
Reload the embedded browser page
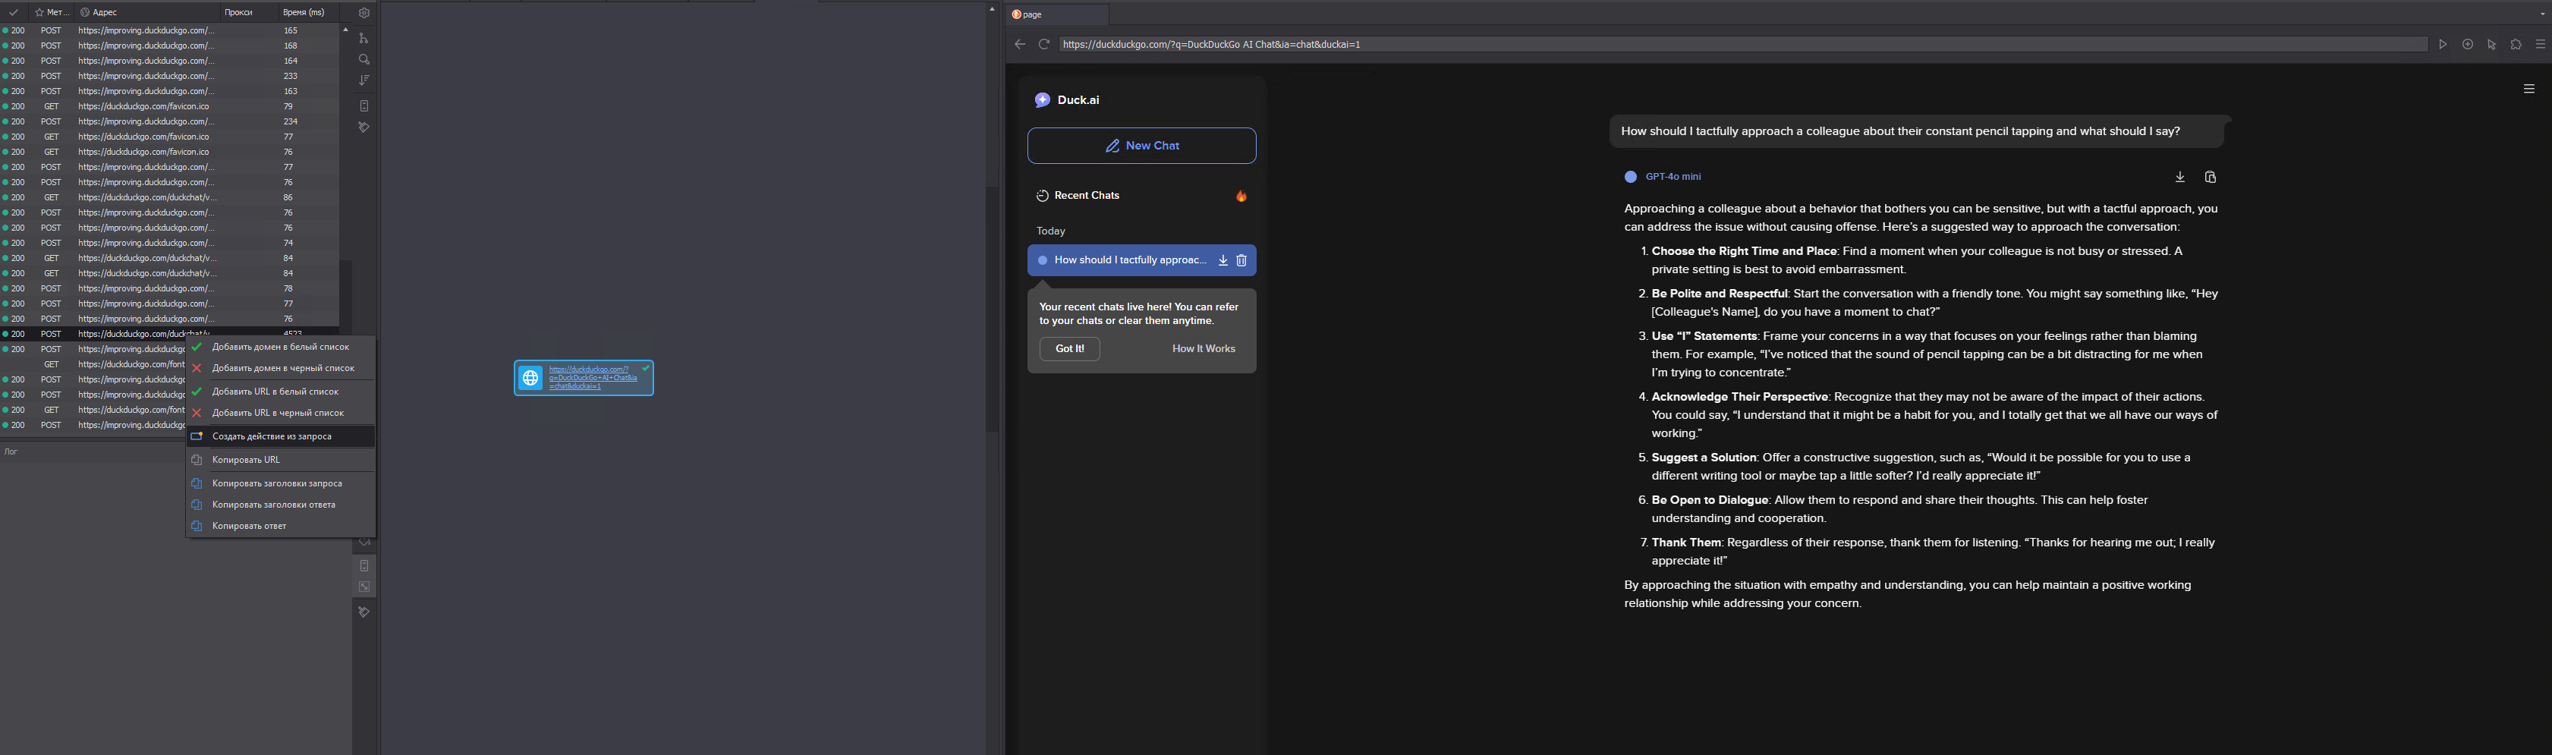tap(1043, 45)
